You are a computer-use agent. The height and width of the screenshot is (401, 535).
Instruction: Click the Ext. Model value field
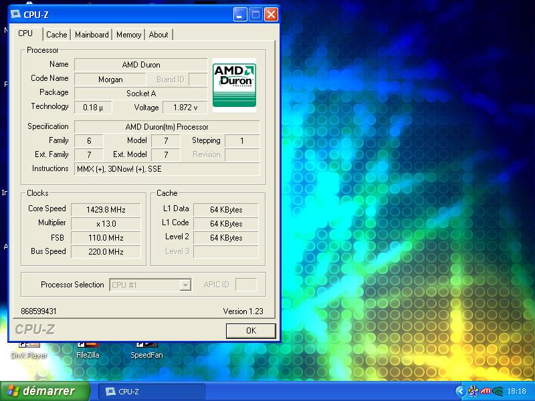coord(166,155)
